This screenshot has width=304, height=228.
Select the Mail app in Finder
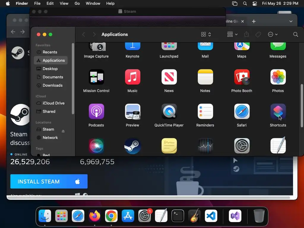205,47
